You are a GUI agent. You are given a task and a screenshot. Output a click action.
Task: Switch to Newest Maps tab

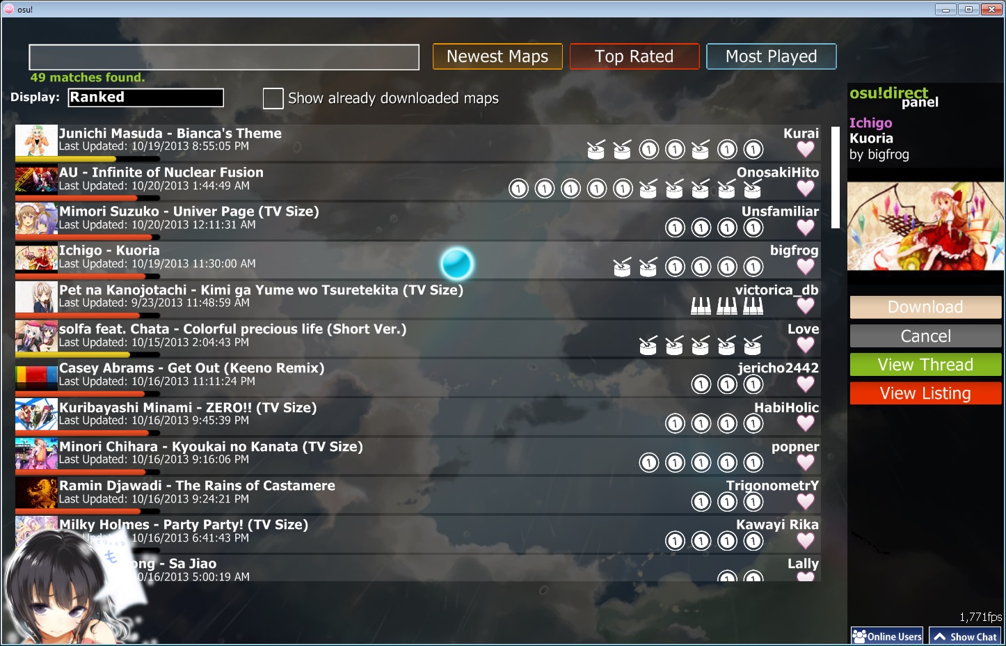click(x=497, y=56)
